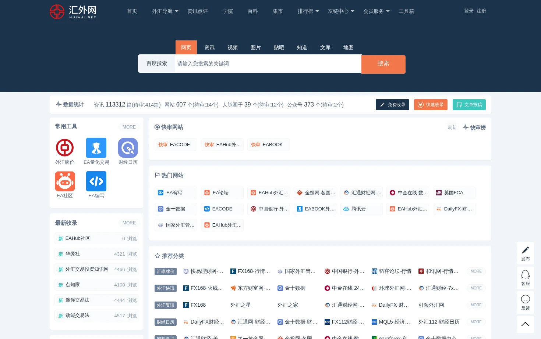Click the 免费收录 button

(x=392, y=105)
